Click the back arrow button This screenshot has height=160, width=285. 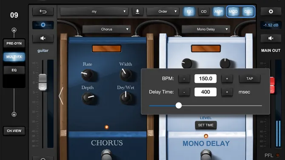coord(43,11)
